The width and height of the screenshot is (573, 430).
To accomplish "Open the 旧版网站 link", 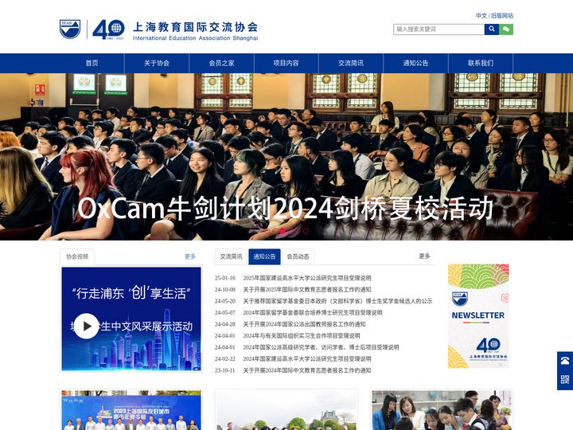I will (501, 16).
